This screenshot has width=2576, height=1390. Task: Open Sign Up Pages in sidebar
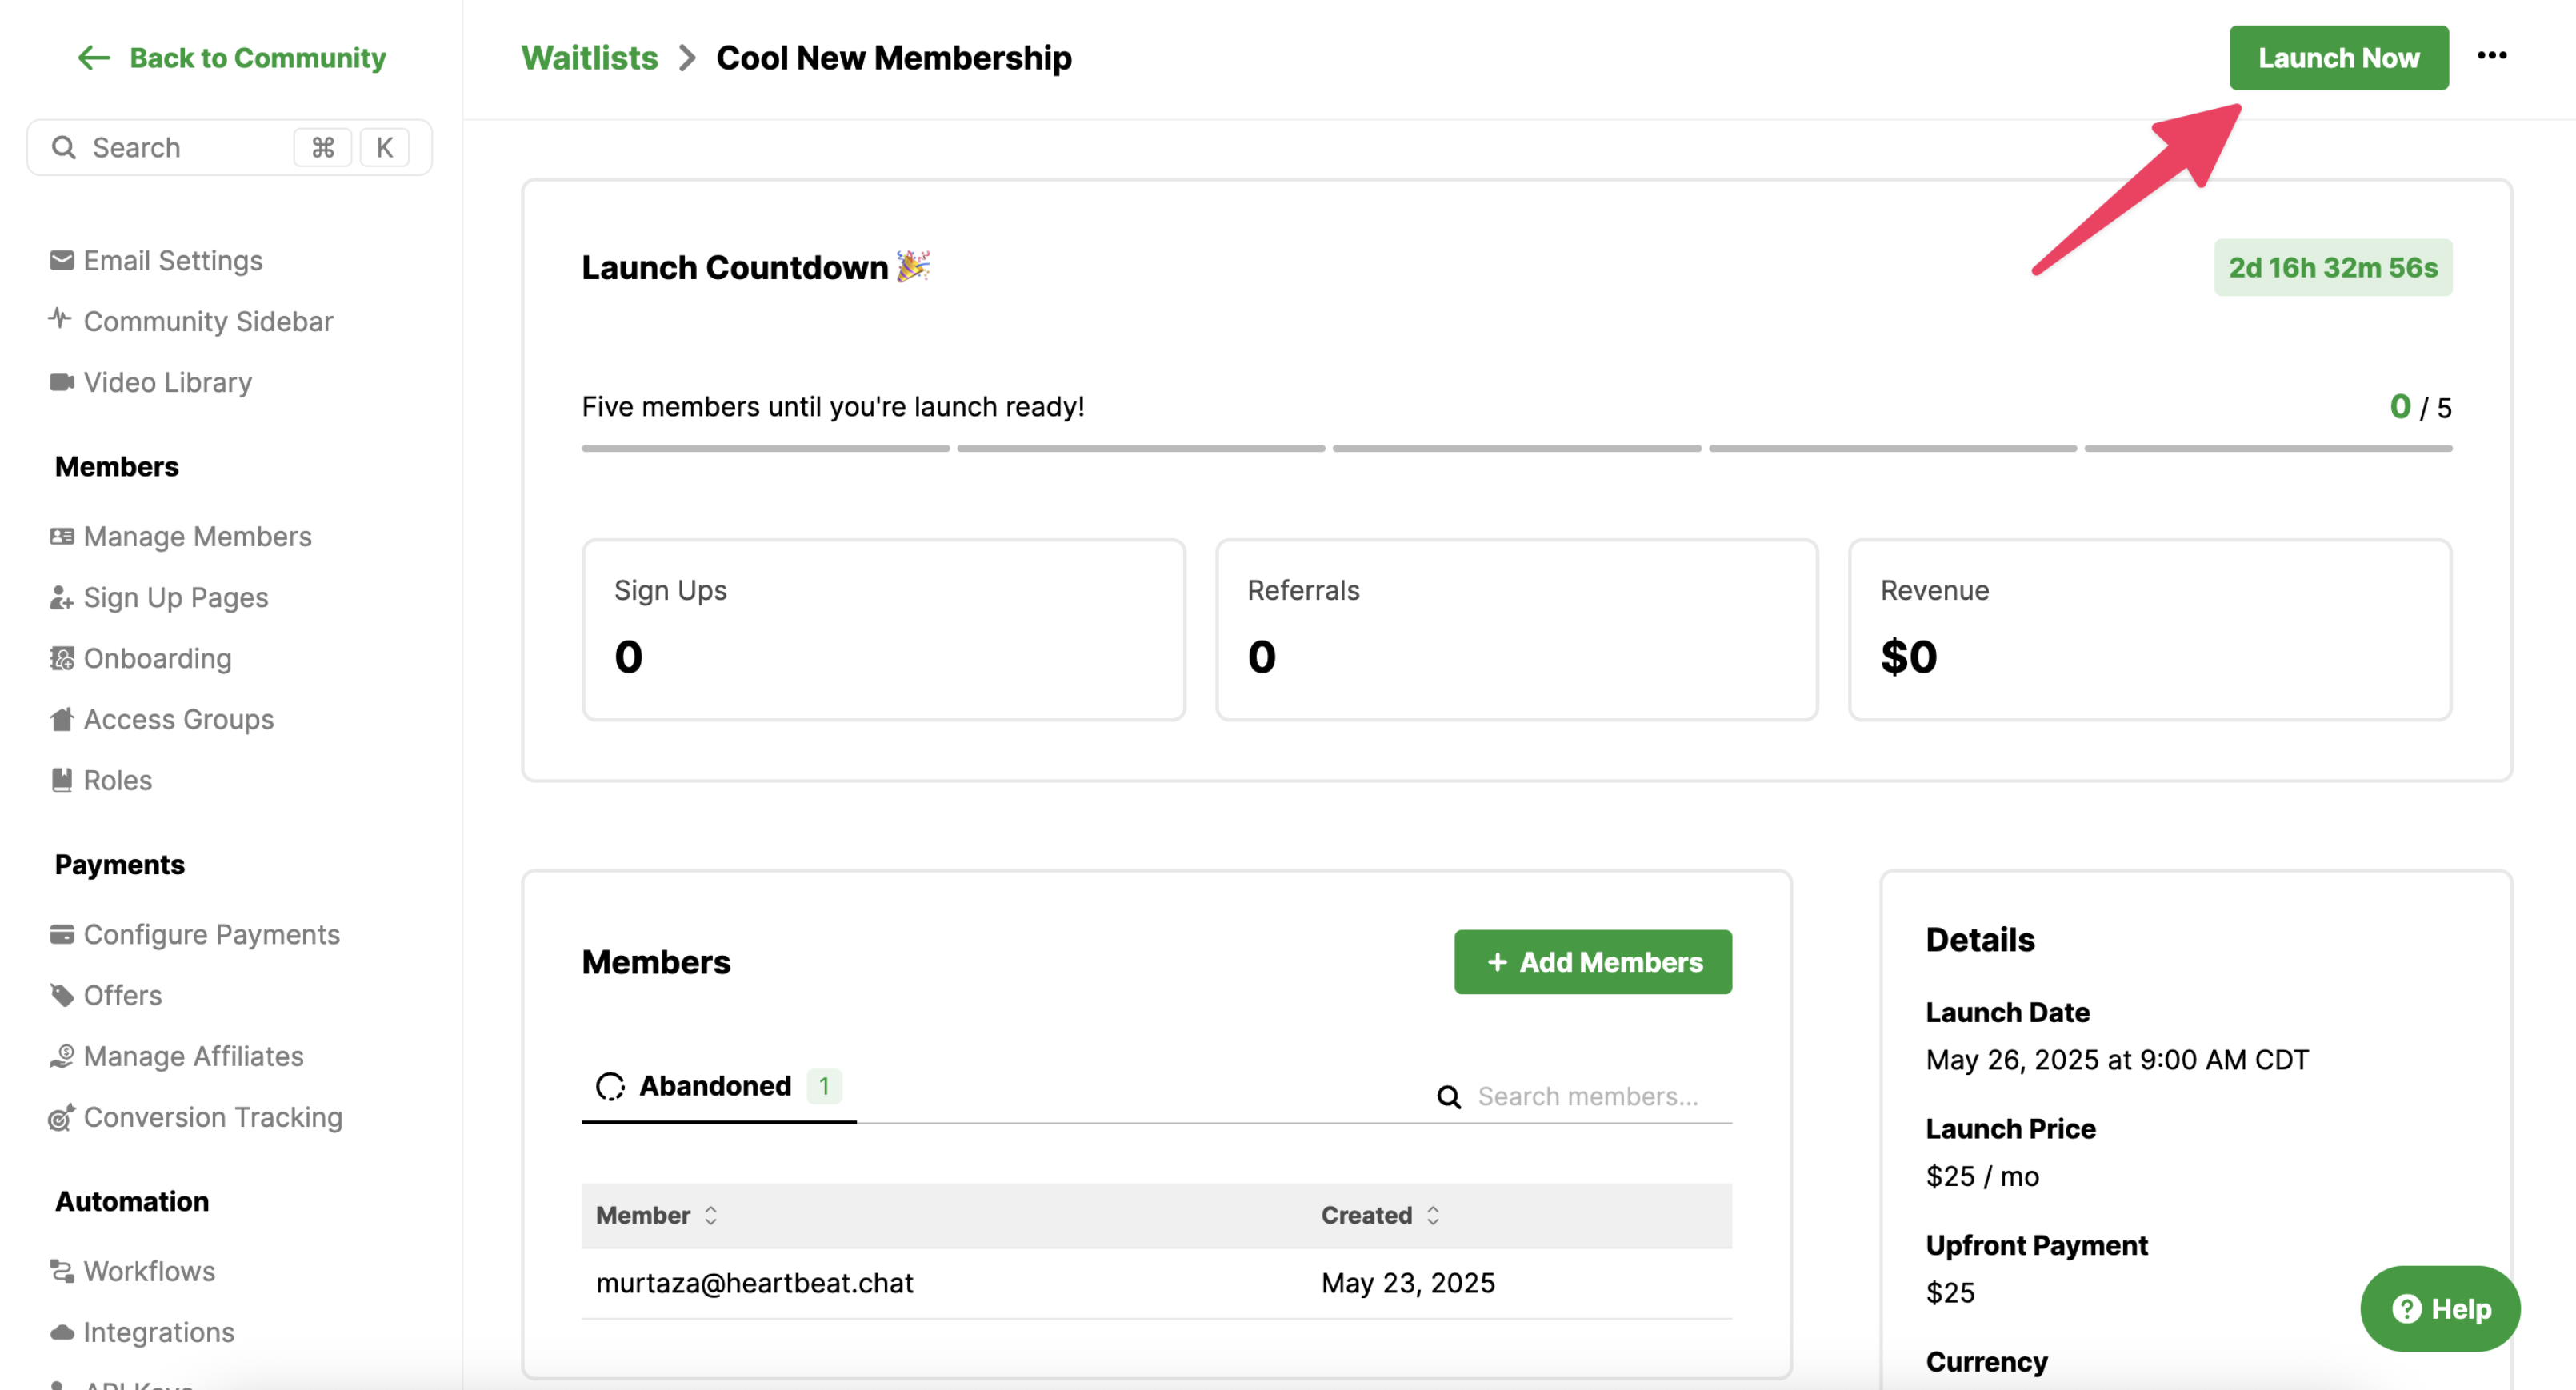tap(176, 597)
